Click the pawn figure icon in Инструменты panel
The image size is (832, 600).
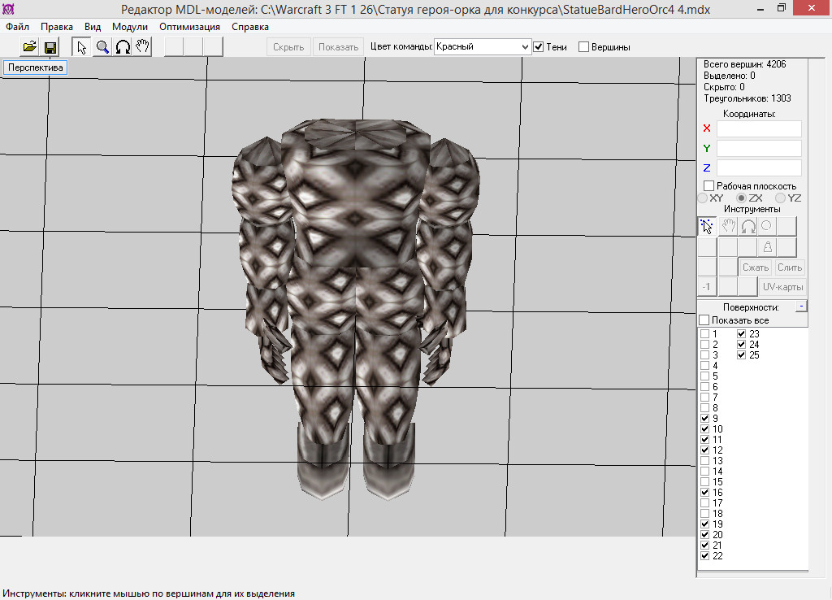coord(767,247)
